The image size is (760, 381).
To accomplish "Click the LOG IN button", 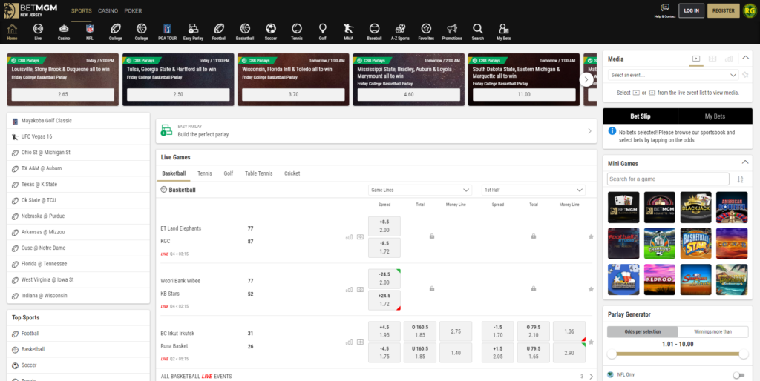I will (691, 10).
